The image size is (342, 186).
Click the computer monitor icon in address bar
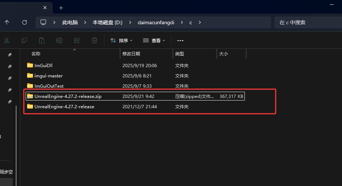click(43, 22)
